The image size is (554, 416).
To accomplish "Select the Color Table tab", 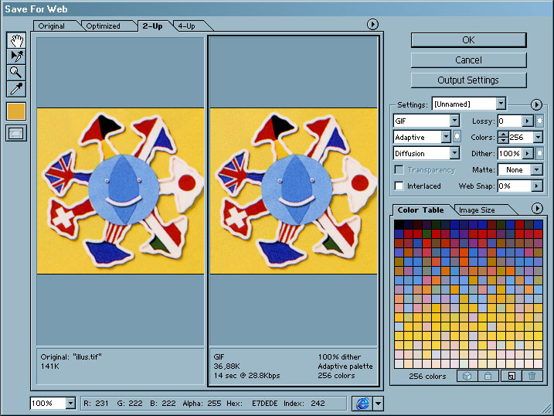I will [420, 210].
